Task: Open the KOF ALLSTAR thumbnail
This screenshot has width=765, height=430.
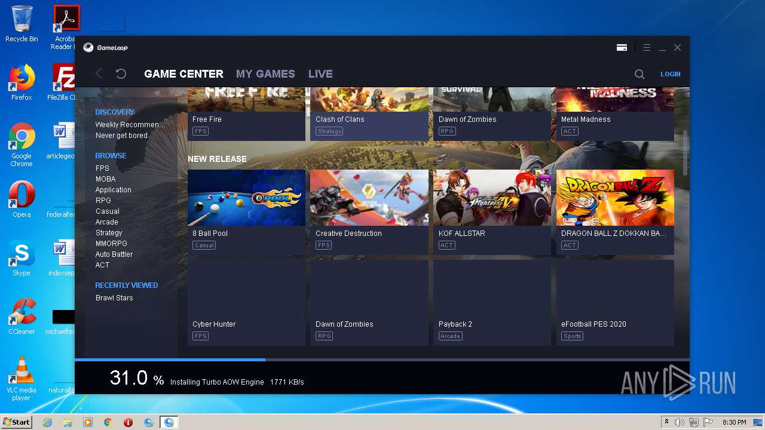Action: (492, 198)
